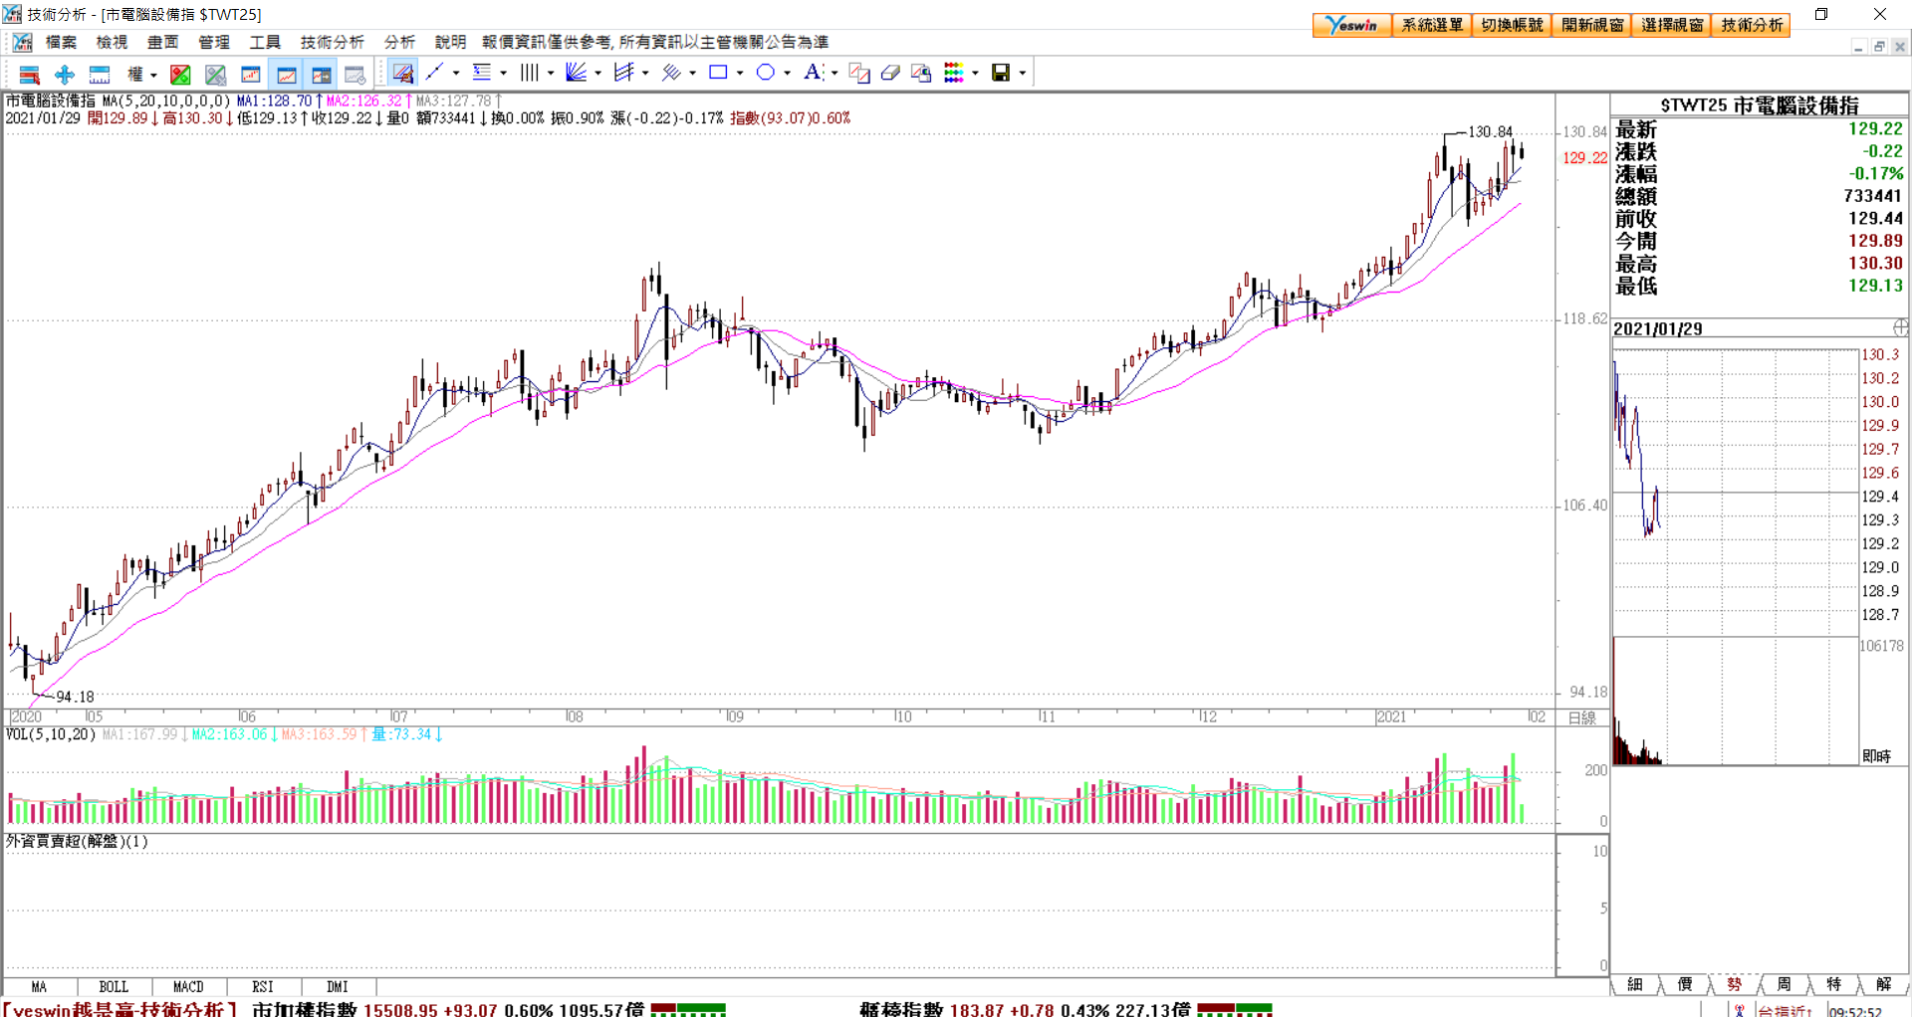Open the pitchfork tool dropdown arrow
1912x1017 pixels.
[x=645, y=73]
